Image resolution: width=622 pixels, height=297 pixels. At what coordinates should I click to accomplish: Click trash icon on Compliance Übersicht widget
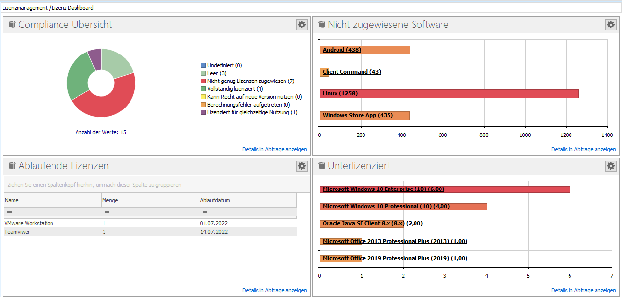point(12,24)
